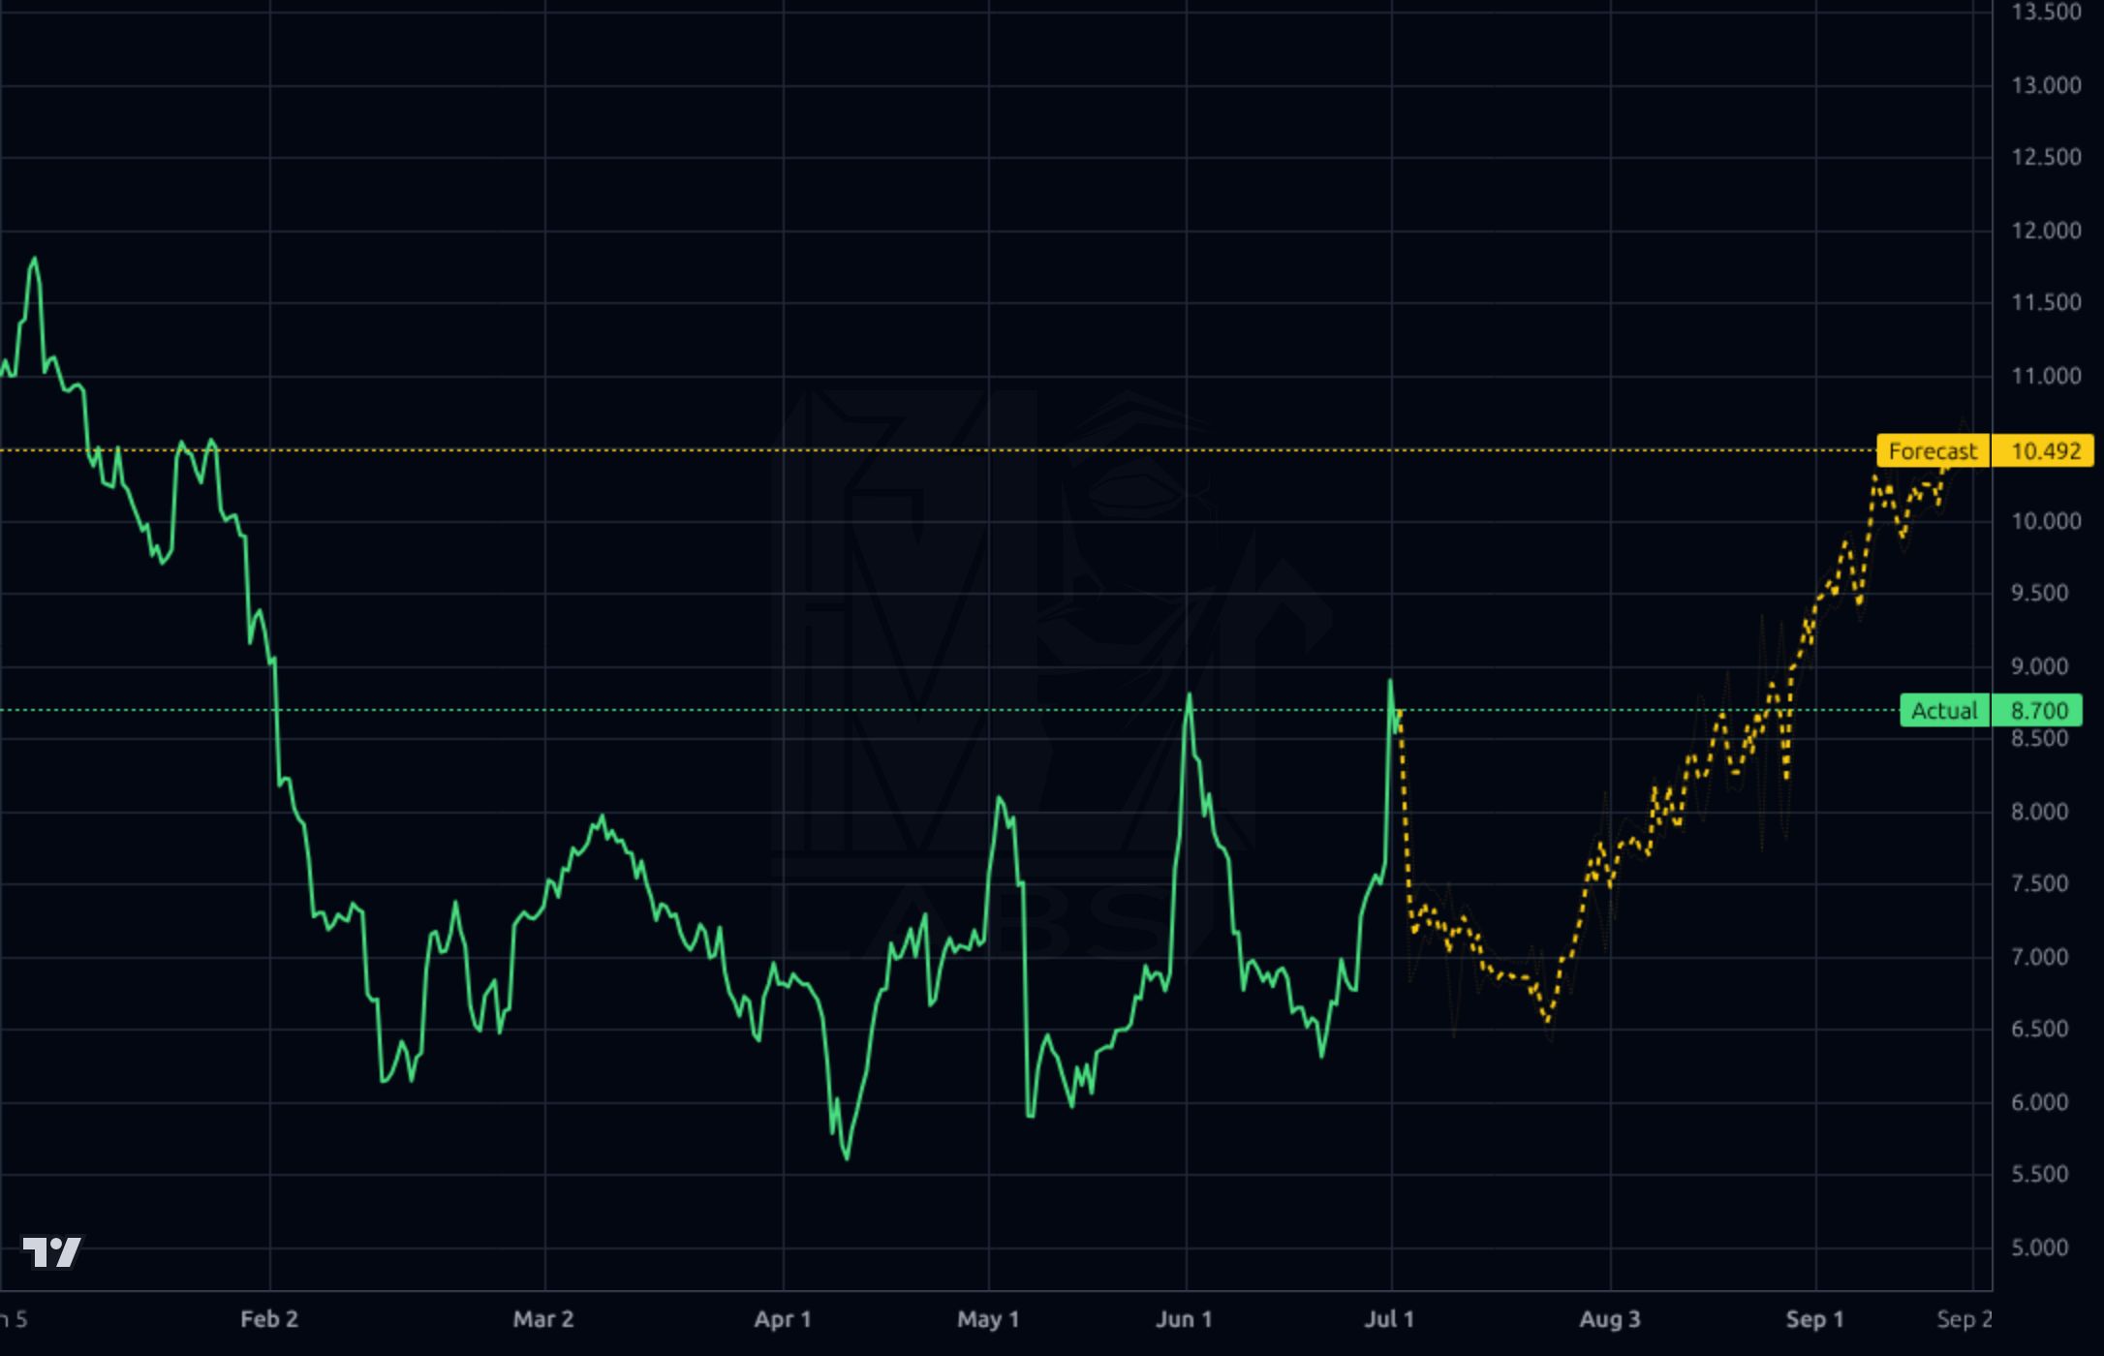Image resolution: width=2104 pixels, height=1356 pixels.
Task: Click the 6.000 price axis label
Action: (x=2039, y=1102)
